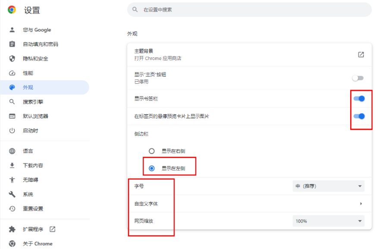
Task: Select the 显示在左侧 radio button
Action: 152,168
